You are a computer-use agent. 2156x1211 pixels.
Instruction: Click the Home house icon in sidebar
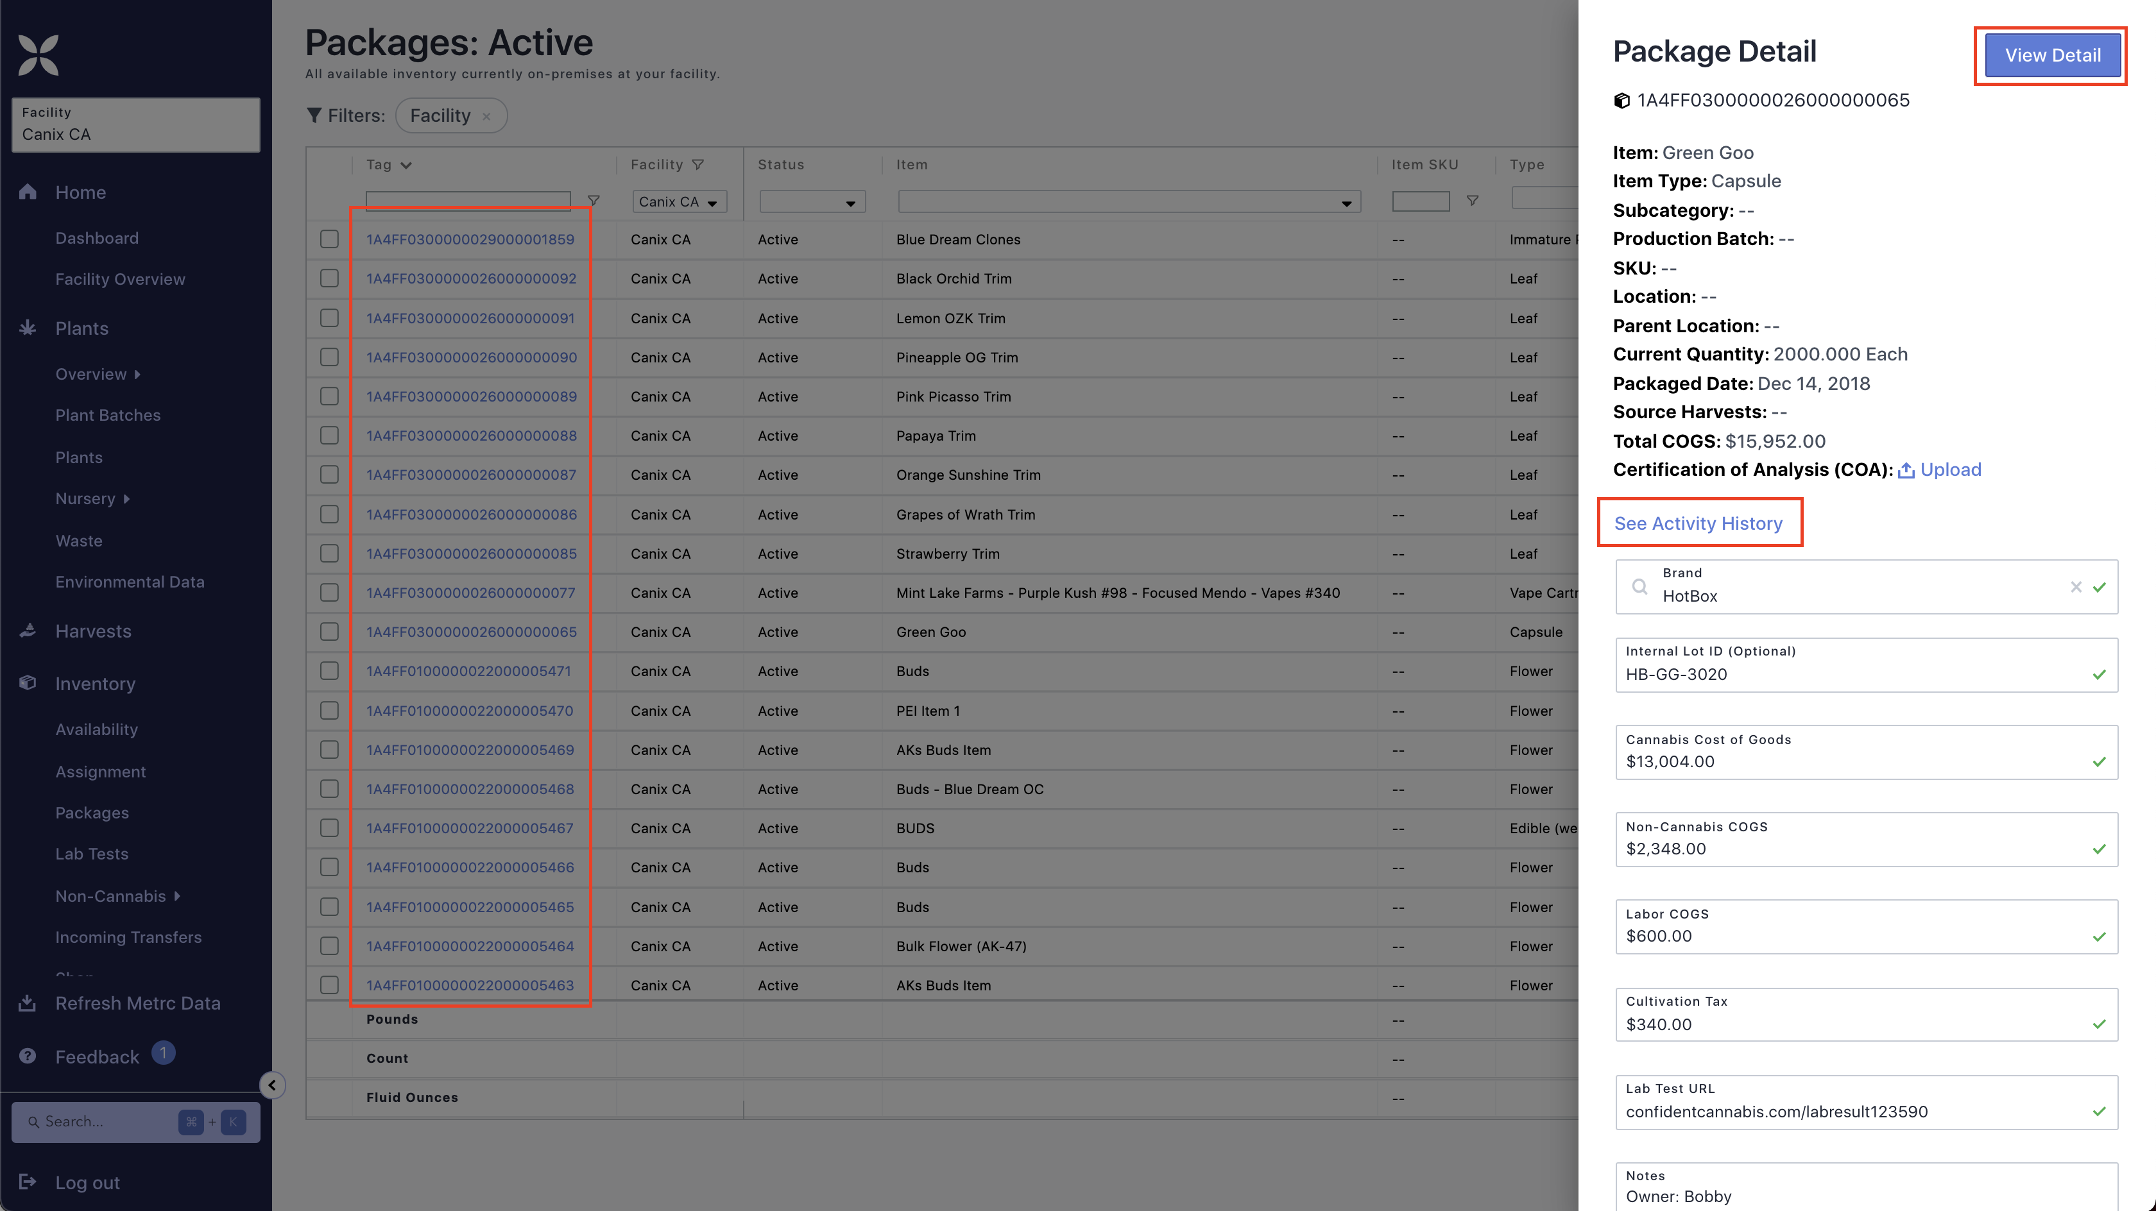point(28,192)
